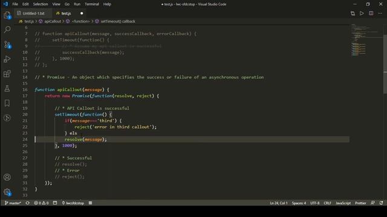
Task: Open the Bookmarks view in activity bar
Action: [x=7, y=103]
